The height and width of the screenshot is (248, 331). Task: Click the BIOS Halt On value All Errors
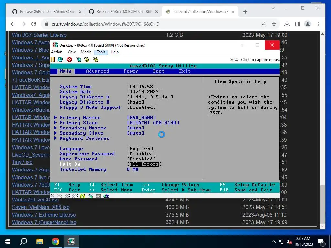pyautogui.click(x=144, y=164)
